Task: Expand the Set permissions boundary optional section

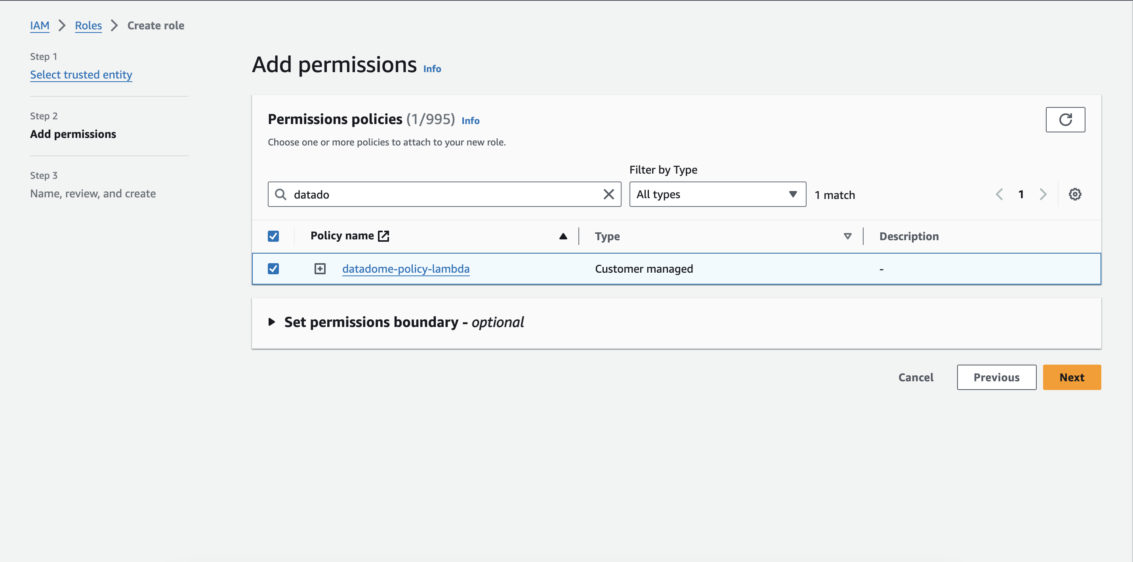Action: 273,322
